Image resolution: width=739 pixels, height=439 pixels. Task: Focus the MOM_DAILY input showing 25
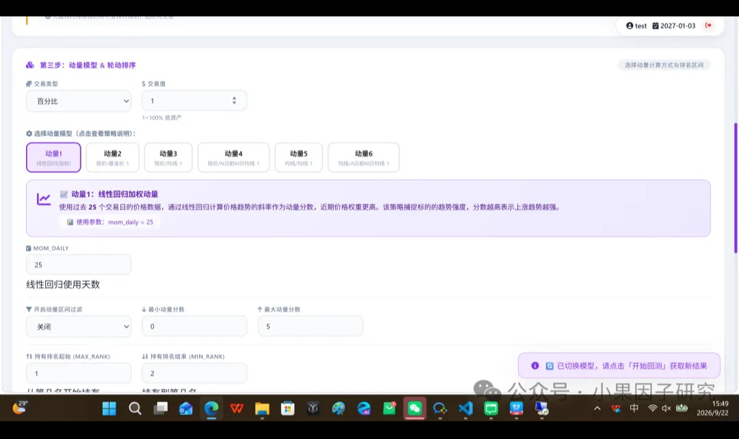(79, 265)
